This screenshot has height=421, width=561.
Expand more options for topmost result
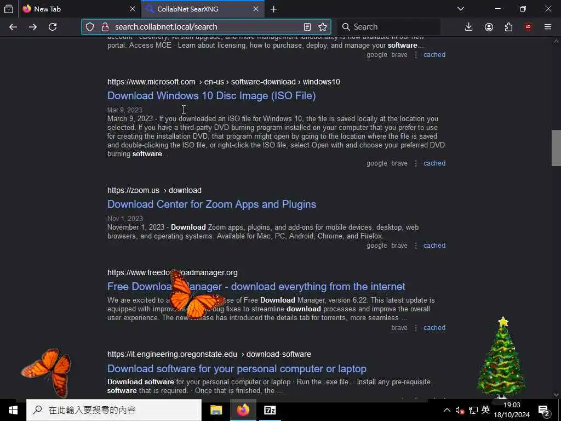coord(415,55)
